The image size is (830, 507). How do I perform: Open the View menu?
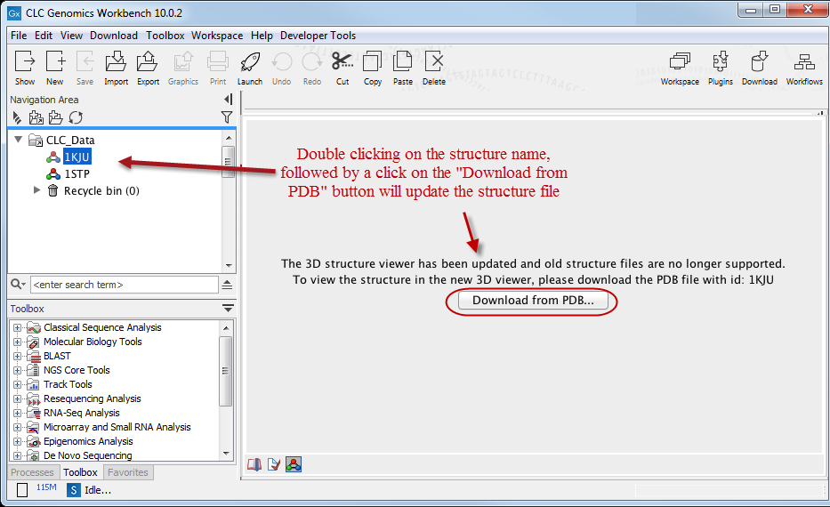pyautogui.click(x=71, y=36)
